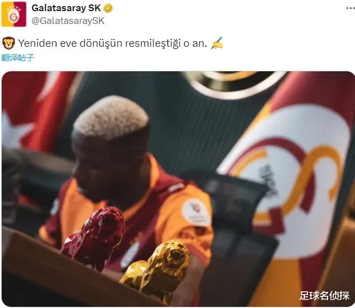Click the lion face emoji
This screenshot has height=308, width=355.
(x=8, y=43)
